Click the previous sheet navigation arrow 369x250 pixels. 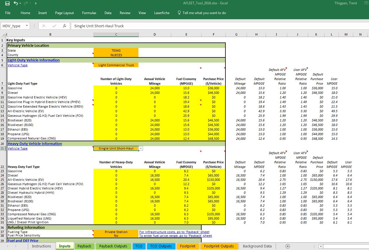point(8,246)
